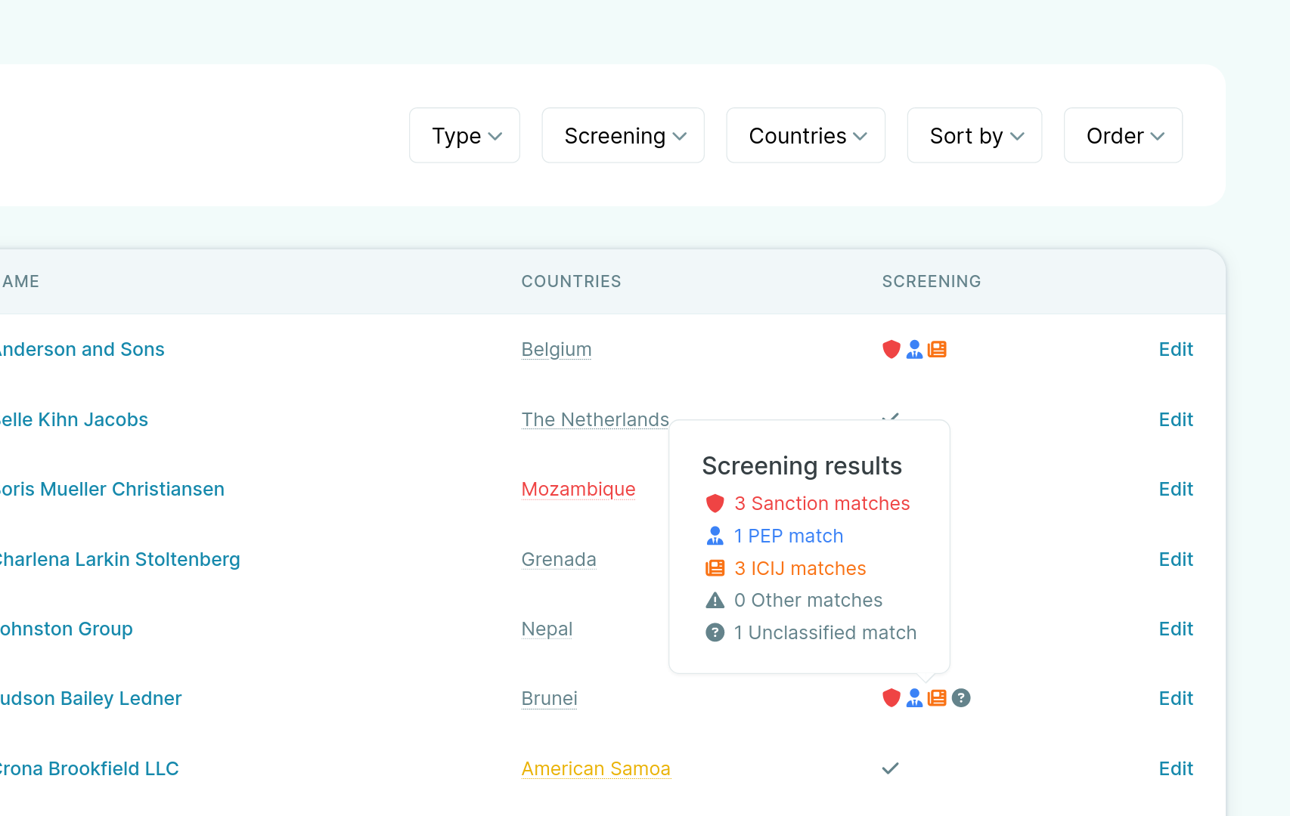
Task: Open the Mozambique country link
Action: (578, 489)
